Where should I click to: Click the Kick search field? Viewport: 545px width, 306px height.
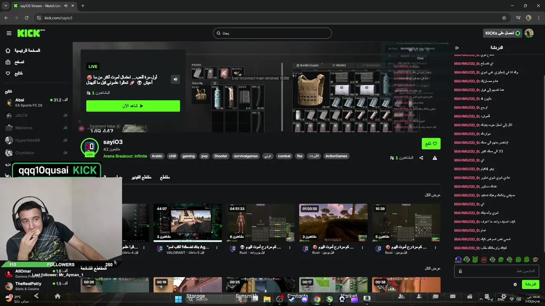(x=272, y=33)
